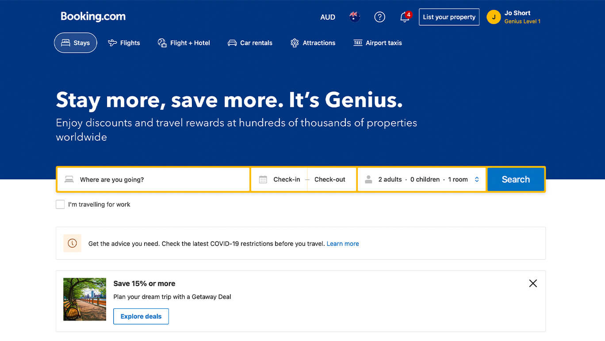
Task: Open the Getaway Deal park thumbnail
Action: click(85, 299)
